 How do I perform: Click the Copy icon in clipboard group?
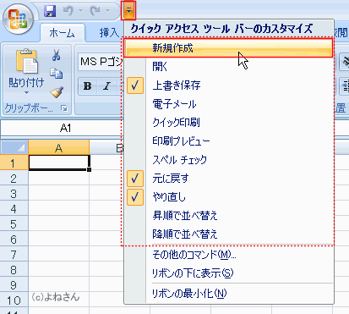(57, 74)
